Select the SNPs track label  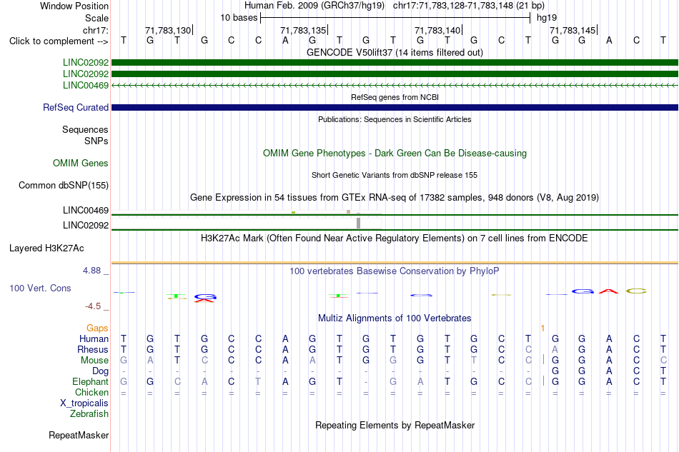click(x=96, y=141)
